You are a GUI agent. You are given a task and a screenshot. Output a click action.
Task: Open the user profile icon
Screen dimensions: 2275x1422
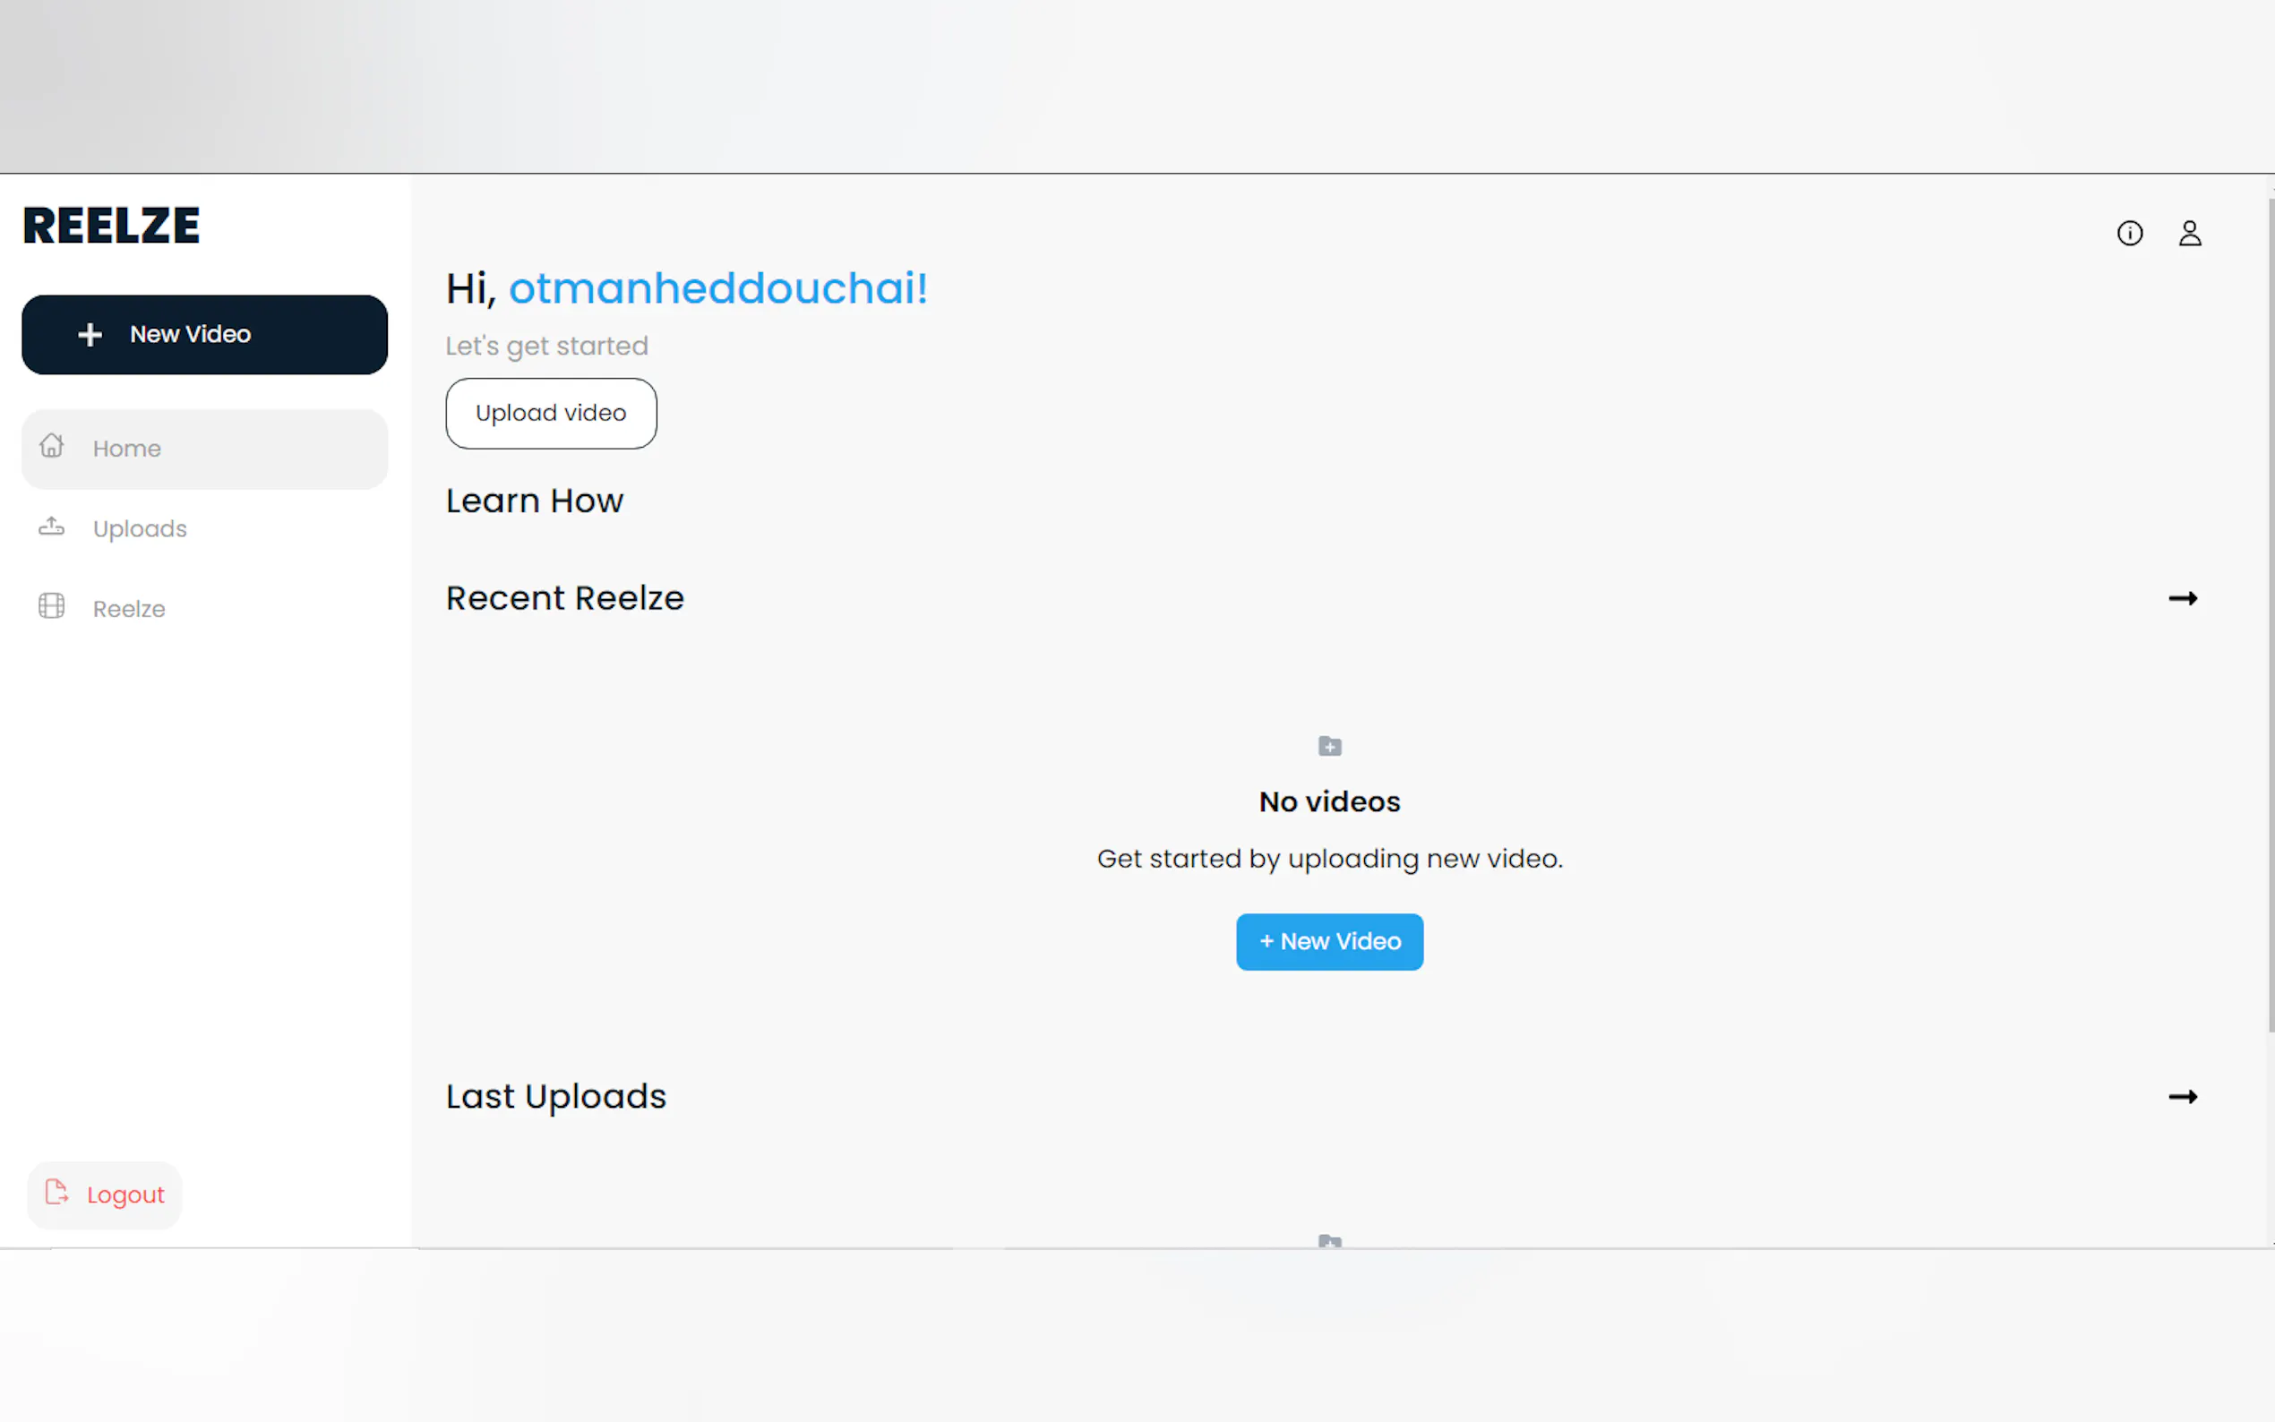(2189, 233)
